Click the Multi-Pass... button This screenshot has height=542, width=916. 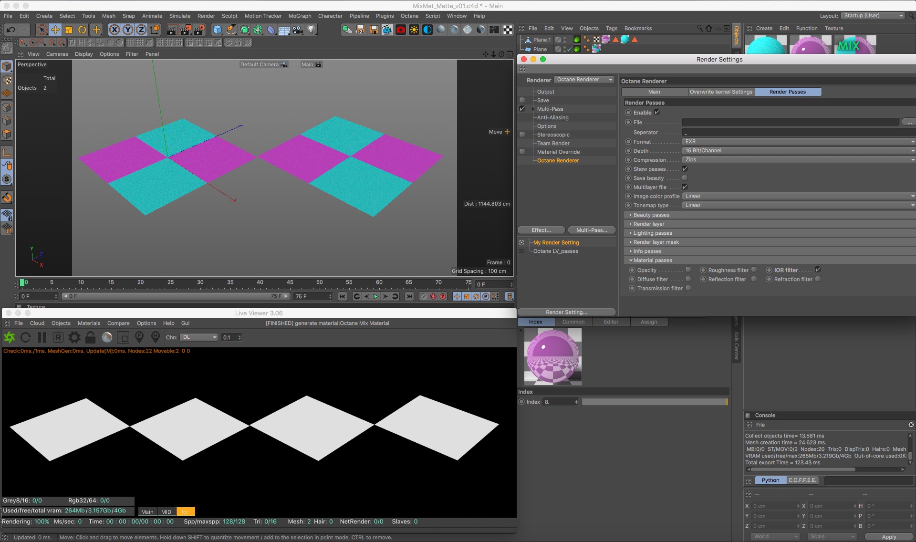(592, 230)
